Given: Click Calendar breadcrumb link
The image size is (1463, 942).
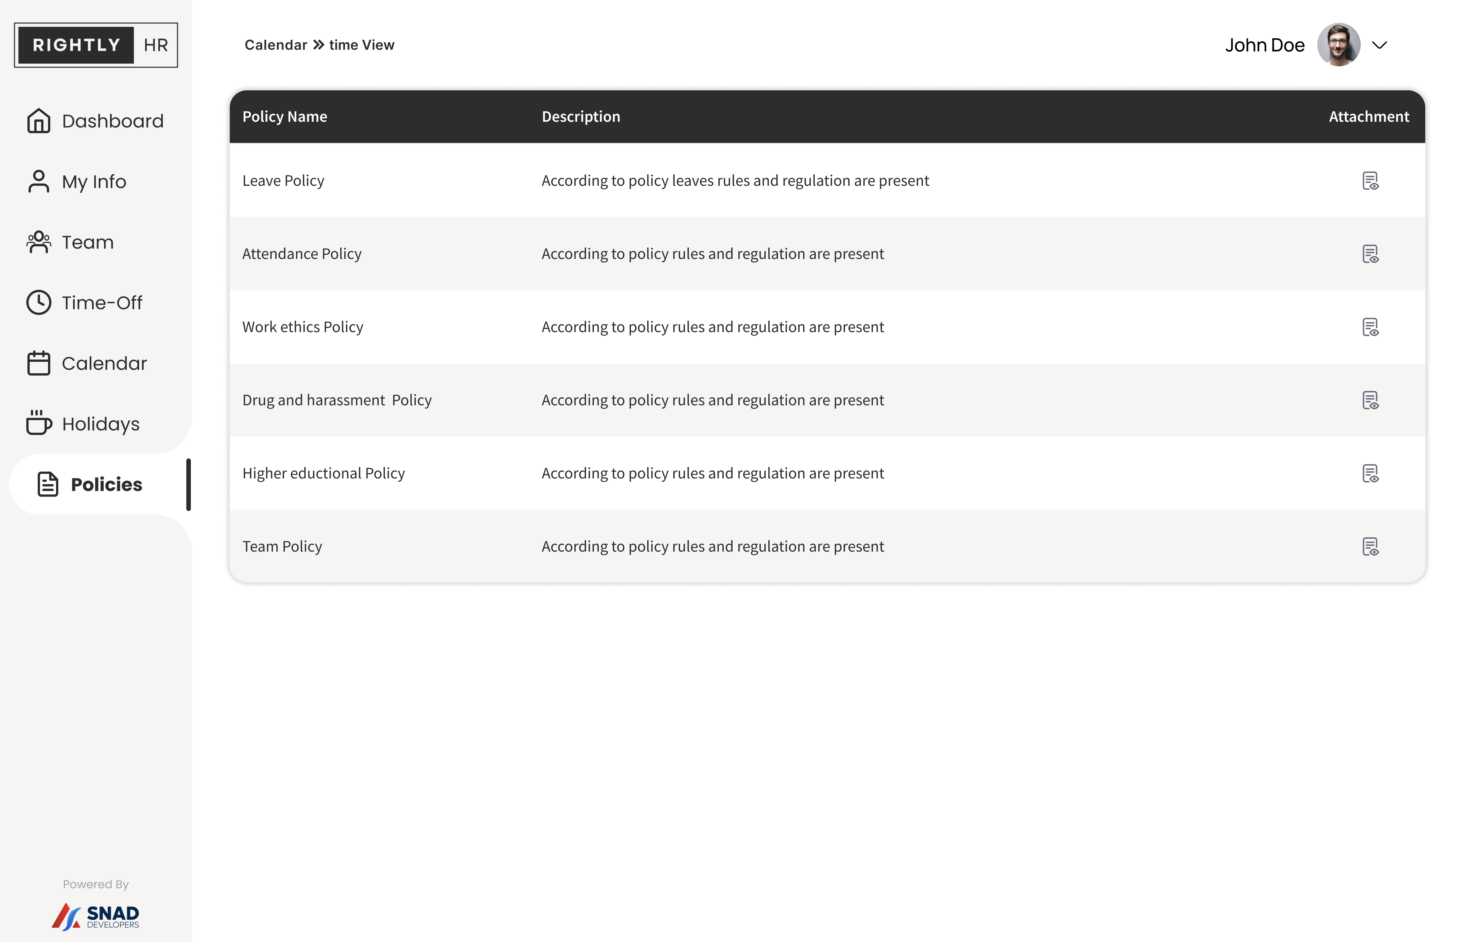Looking at the screenshot, I should pyautogui.click(x=276, y=45).
